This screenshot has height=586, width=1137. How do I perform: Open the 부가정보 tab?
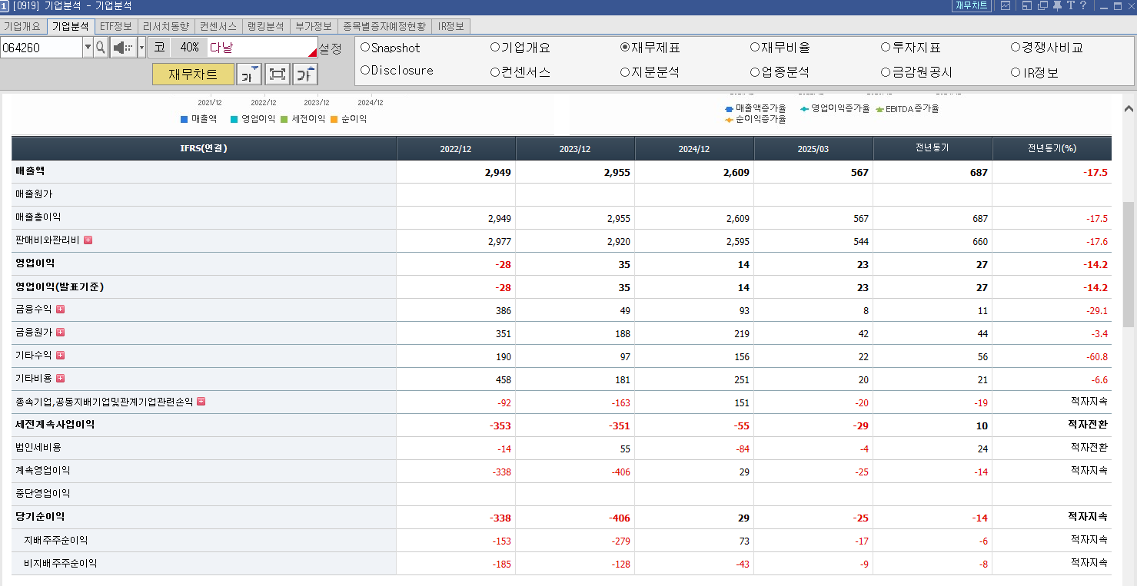point(314,26)
